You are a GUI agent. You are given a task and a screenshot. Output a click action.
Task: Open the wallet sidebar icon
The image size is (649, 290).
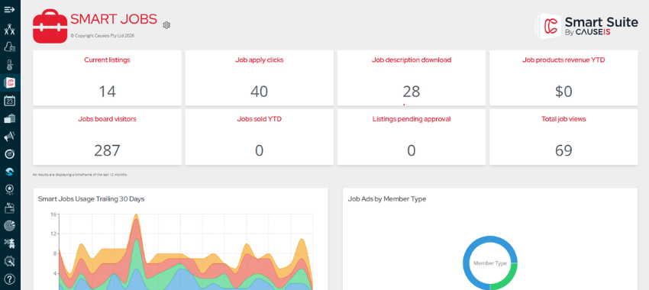(9, 208)
